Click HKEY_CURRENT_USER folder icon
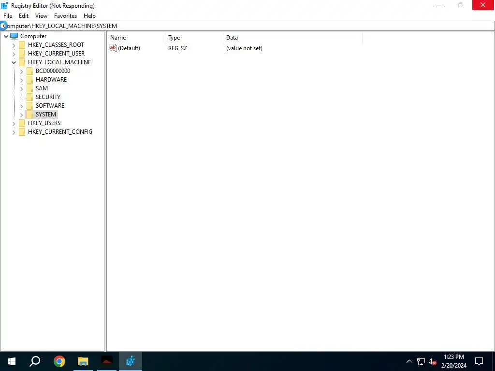 click(x=22, y=54)
